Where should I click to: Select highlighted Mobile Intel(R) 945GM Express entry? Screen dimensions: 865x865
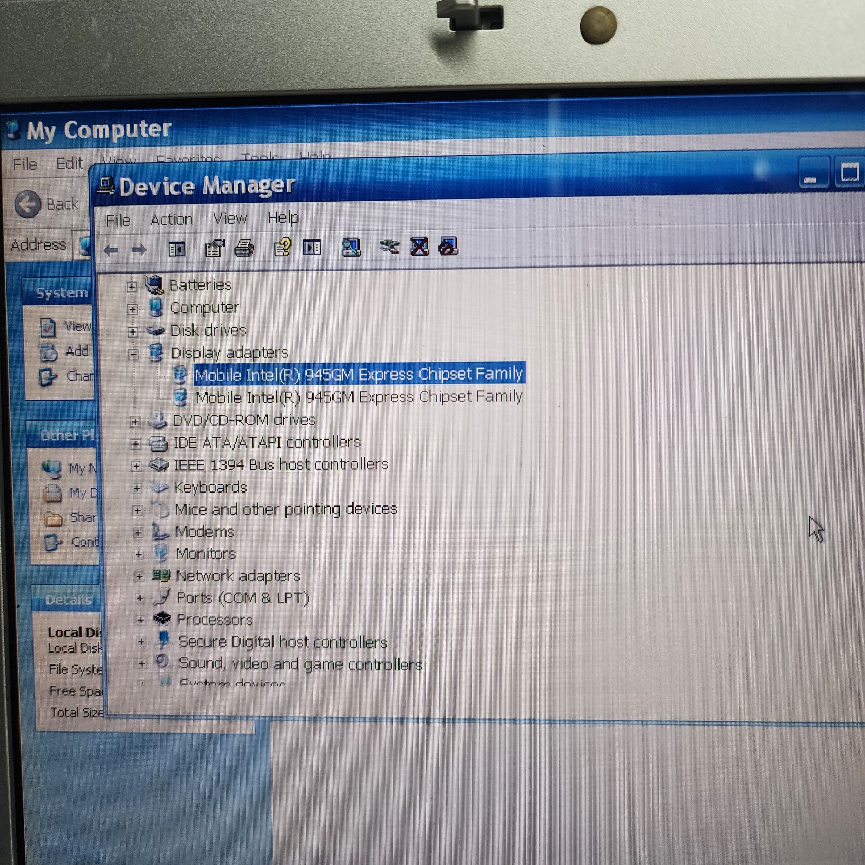[359, 374]
